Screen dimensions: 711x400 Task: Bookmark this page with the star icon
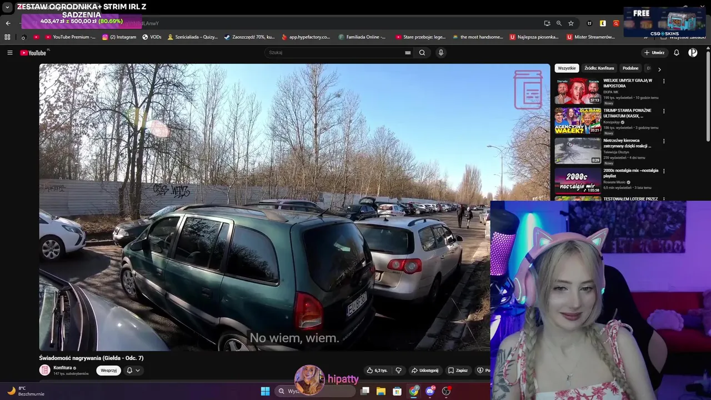(570, 23)
